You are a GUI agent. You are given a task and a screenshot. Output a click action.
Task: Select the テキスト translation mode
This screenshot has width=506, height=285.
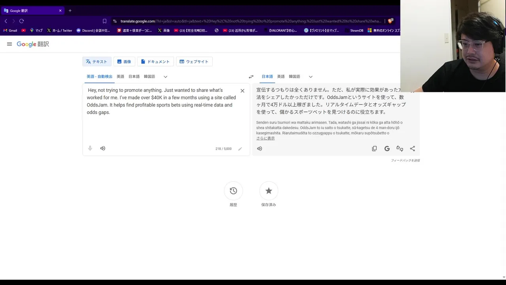point(97,62)
